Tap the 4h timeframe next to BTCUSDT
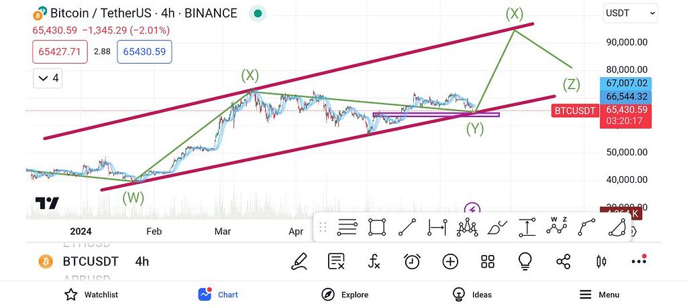This screenshot has height=308, width=687. pyautogui.click(x=142, y=262)
